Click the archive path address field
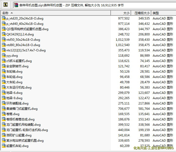This screenshot has height=152, width=176. 95,5
